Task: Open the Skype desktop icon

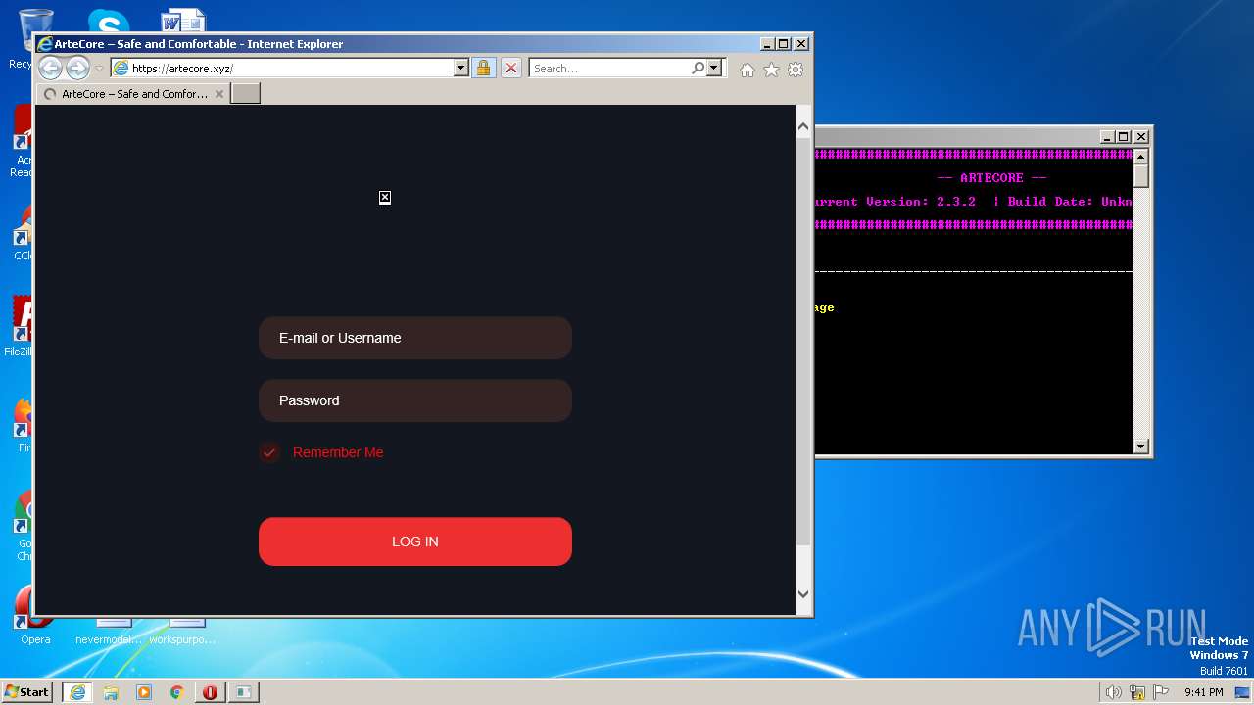Action: 108,22
